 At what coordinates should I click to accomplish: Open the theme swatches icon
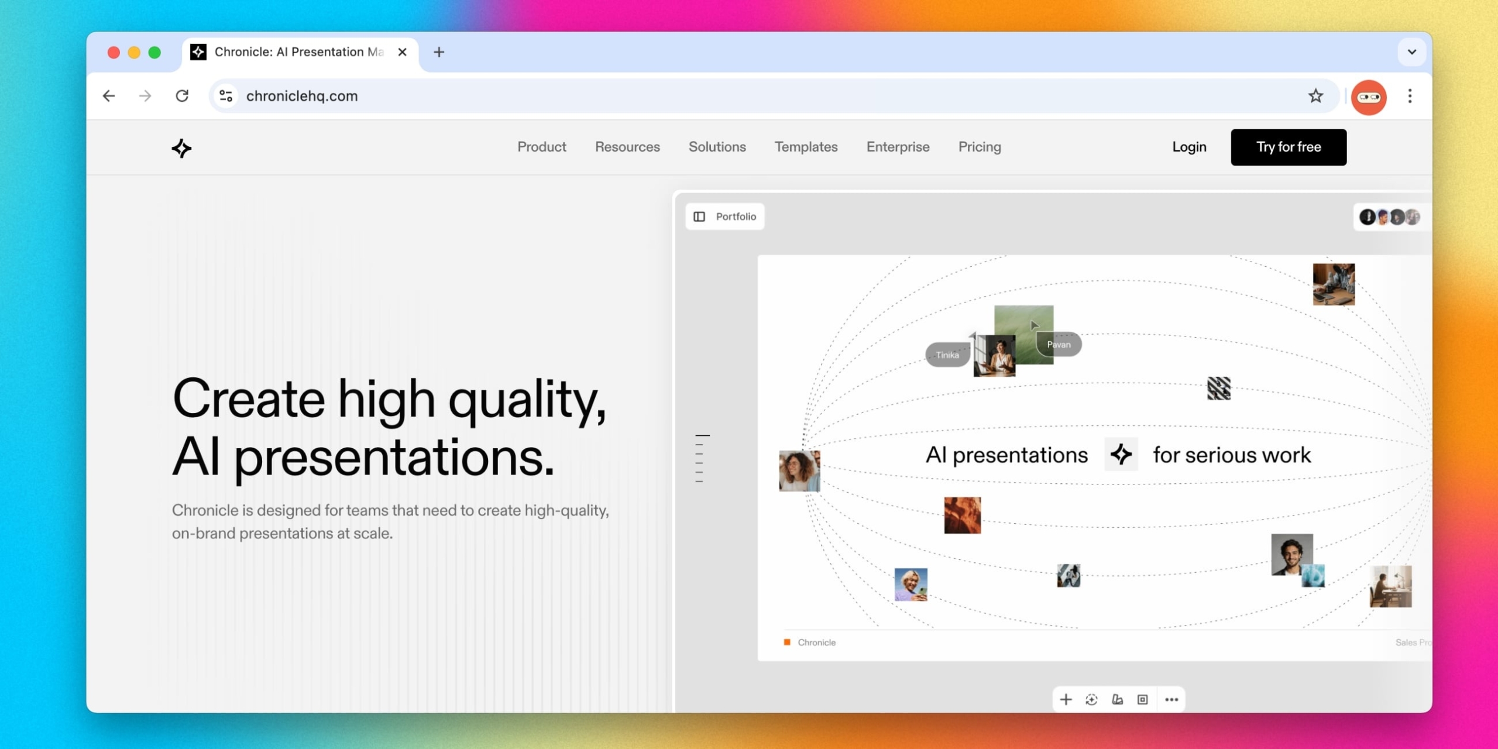coord(1117,699)
